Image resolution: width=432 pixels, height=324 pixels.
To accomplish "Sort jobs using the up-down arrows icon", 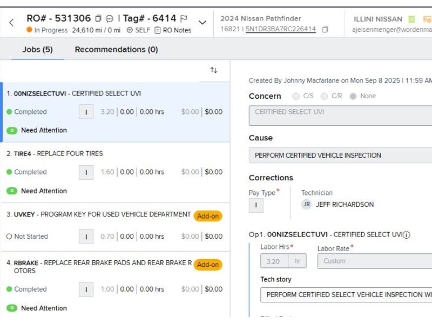I will pos(214,70).
